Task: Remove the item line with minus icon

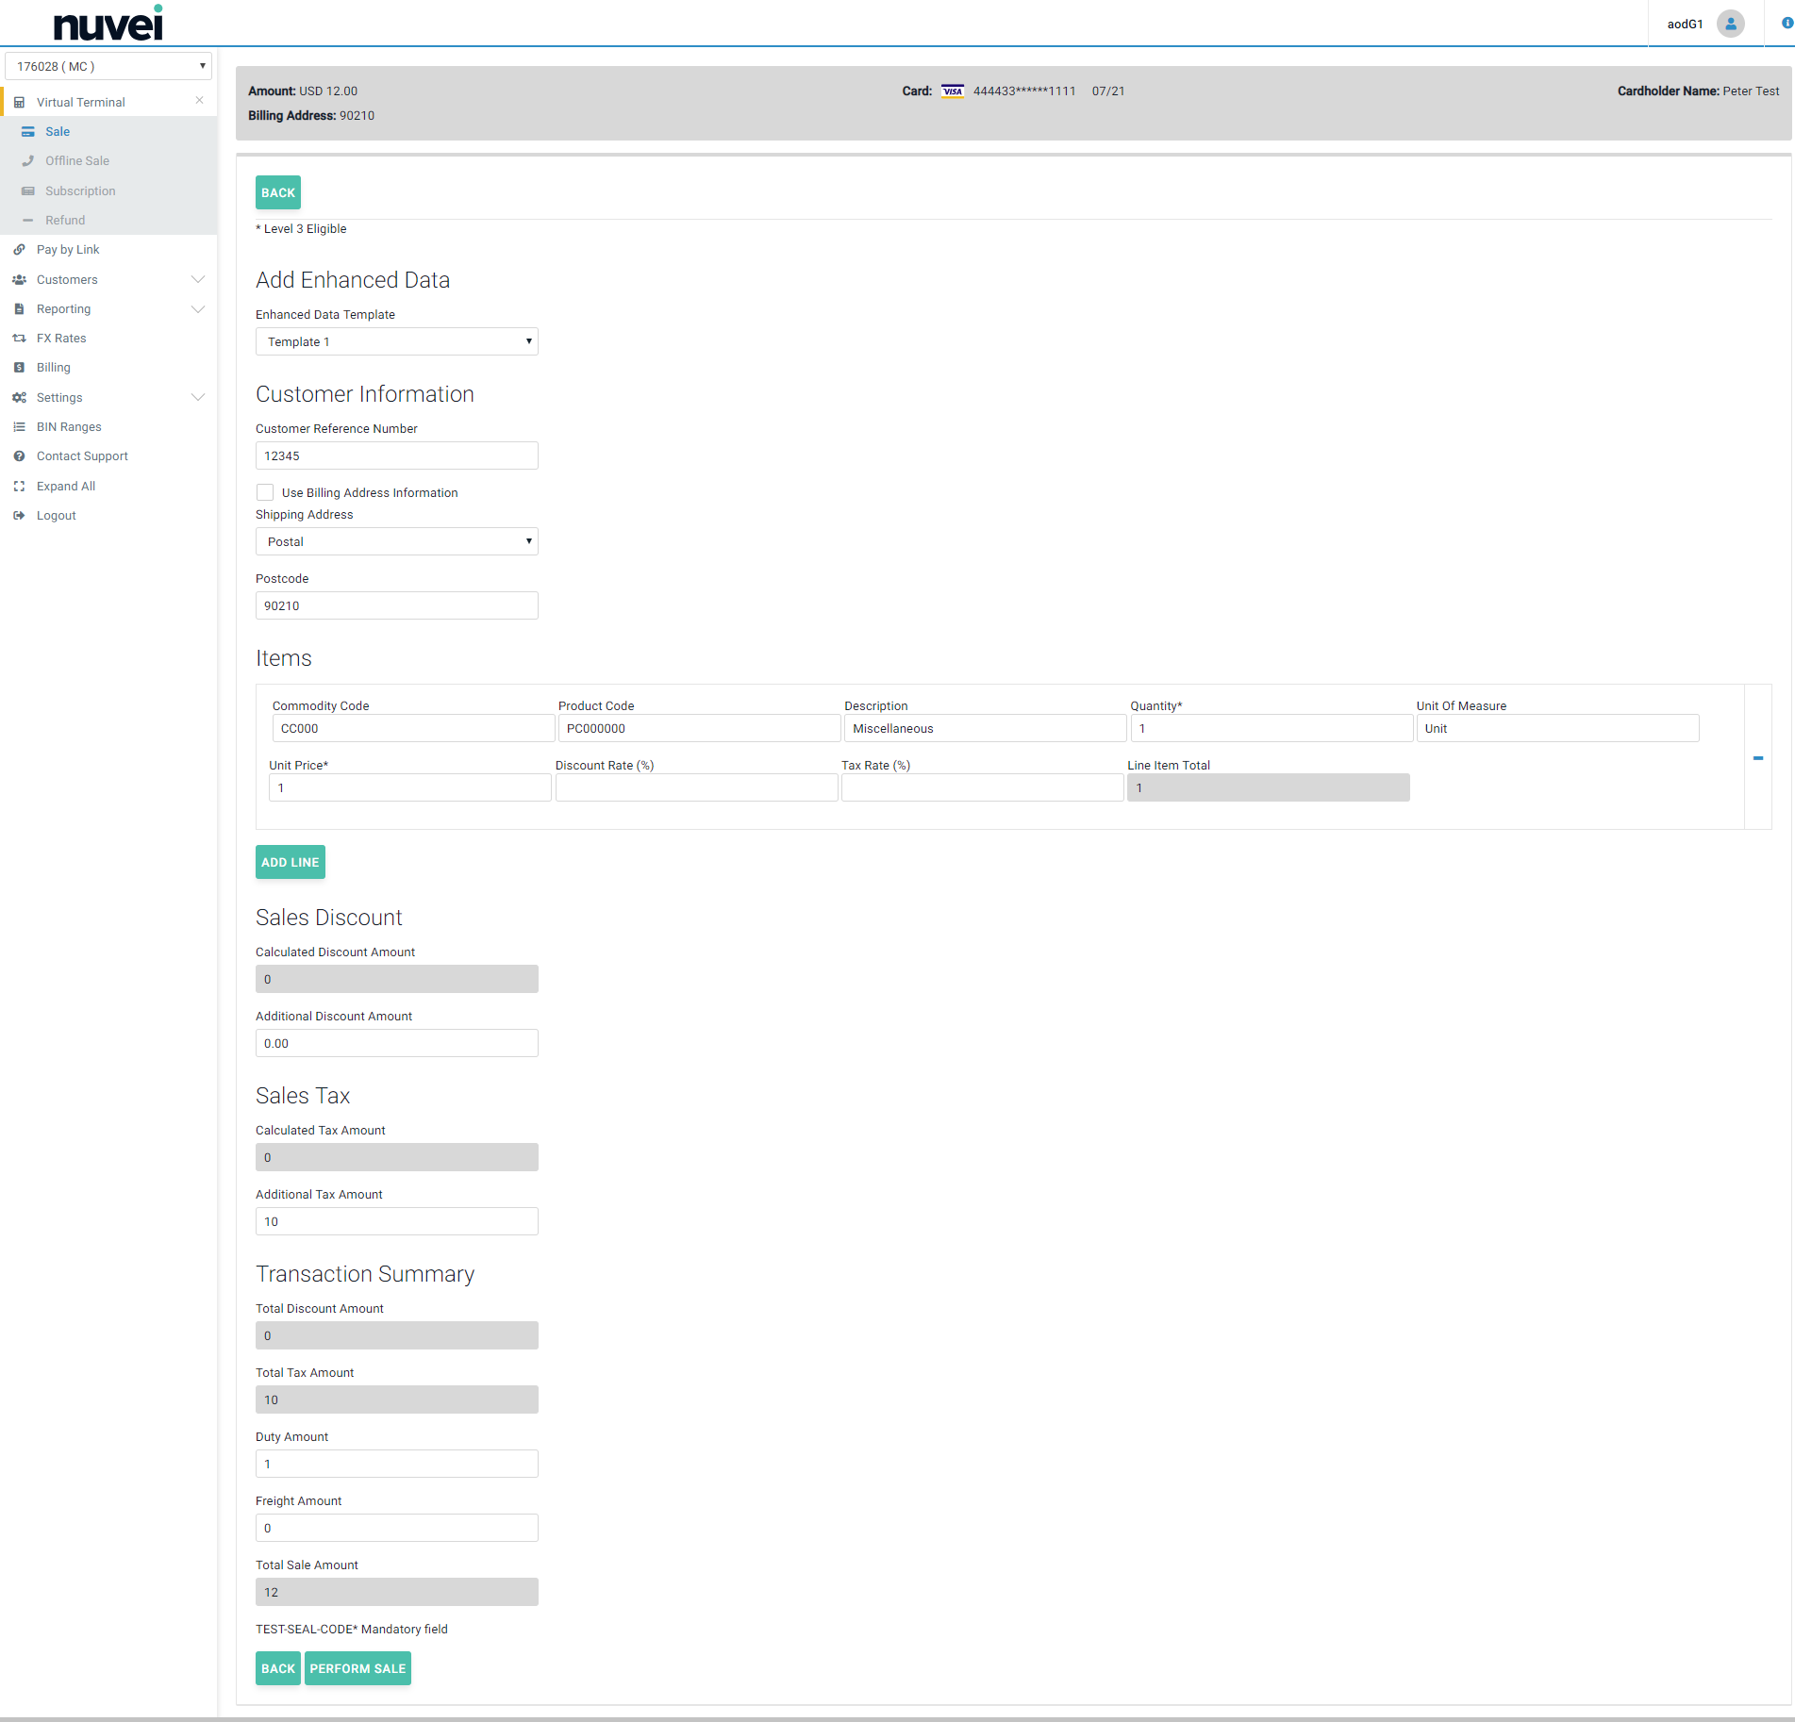Action: (x=1757, y=758)
